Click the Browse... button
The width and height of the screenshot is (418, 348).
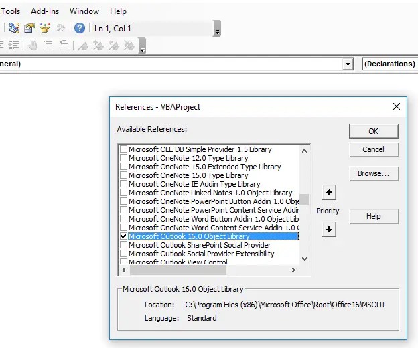(x=374, y=173)
